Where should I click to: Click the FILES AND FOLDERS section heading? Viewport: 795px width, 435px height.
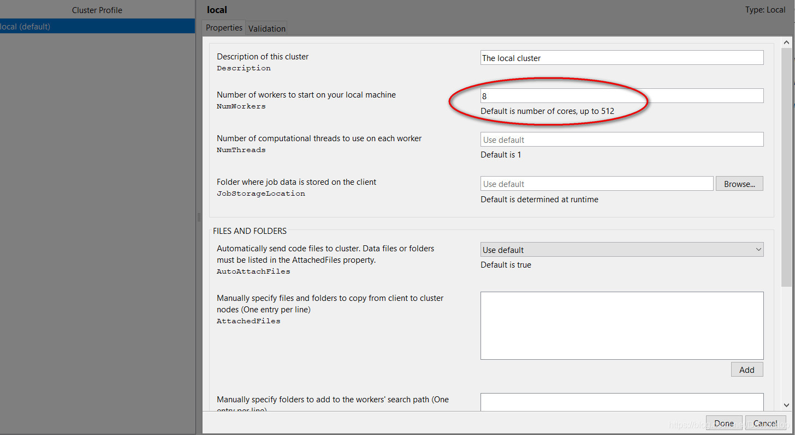point(250,231)
